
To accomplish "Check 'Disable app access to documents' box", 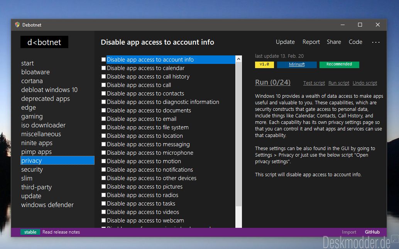I will [x=103, y=110].
